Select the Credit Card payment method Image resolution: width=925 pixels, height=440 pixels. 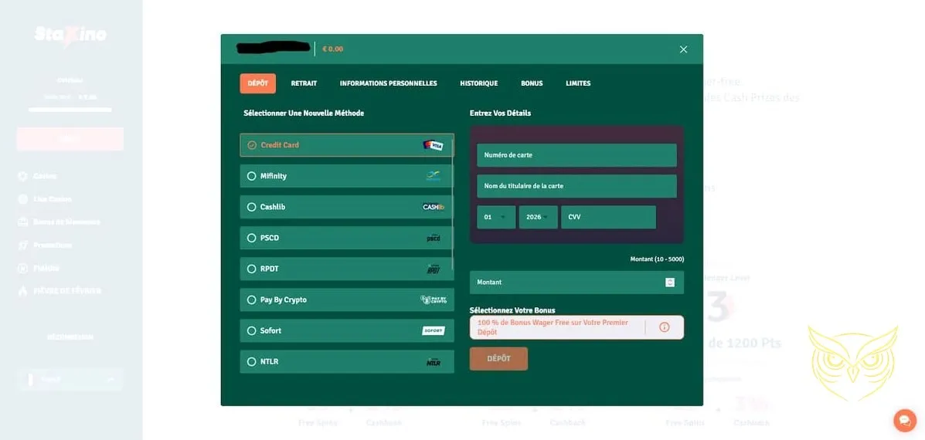(347, 145)
